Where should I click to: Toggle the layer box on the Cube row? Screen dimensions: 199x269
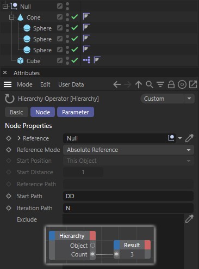[60, 60]
